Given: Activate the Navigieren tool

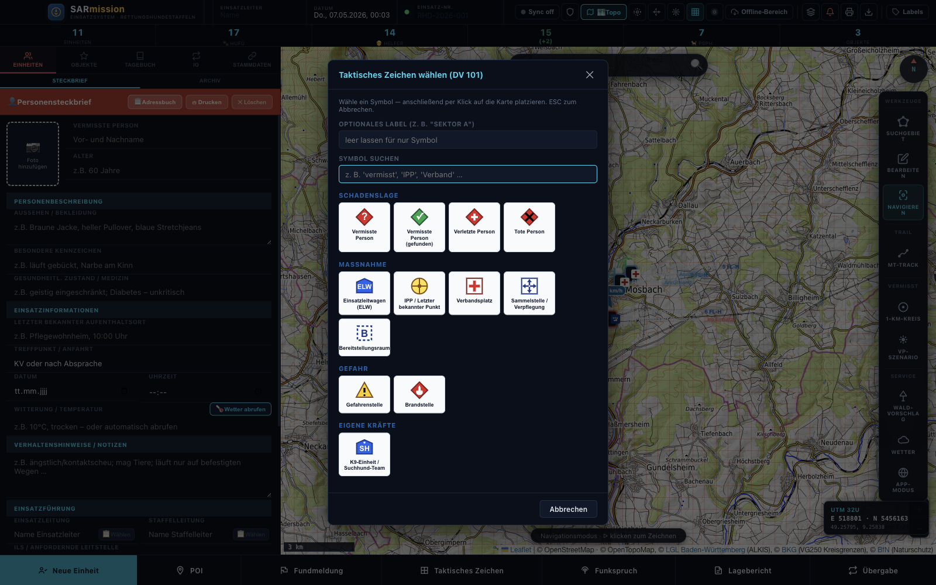Looking at the screenshot, I should (x=903, y=202).
